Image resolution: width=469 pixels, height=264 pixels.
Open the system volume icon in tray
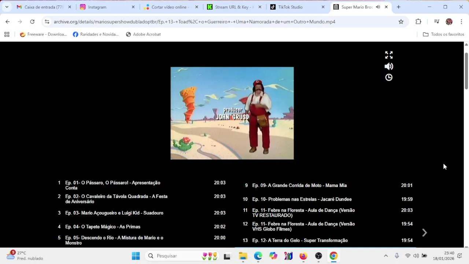click(416, 256)
